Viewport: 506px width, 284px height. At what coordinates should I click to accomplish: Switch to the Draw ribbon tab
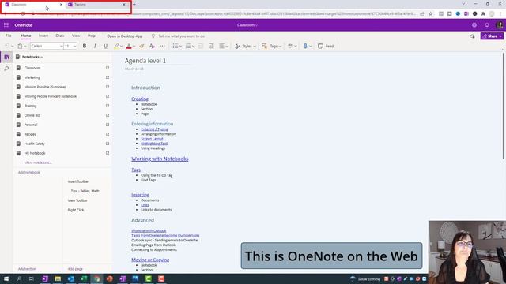pos(60,35)
